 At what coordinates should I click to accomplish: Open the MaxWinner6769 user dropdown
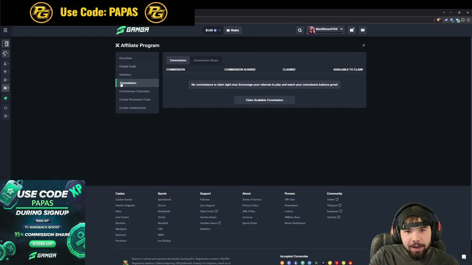(325, 30)
